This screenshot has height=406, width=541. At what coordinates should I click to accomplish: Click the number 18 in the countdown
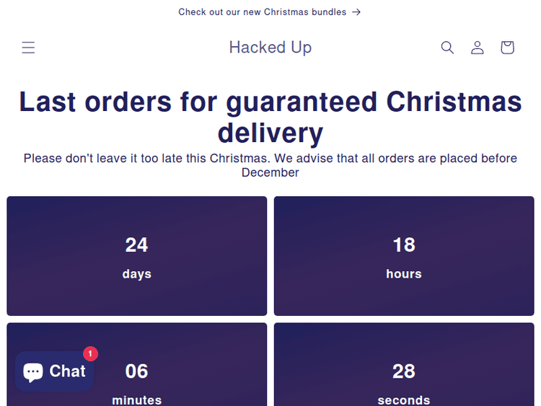[x=404, y=245]
